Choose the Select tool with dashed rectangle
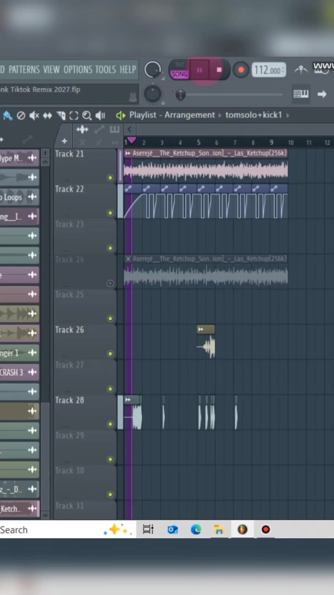Screen dimensions: 334x595 (74, 116)
